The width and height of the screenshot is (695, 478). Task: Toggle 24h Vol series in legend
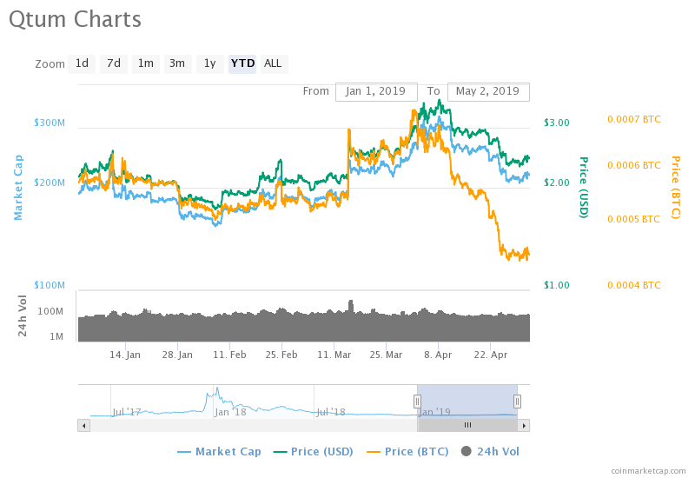(490, 452)
